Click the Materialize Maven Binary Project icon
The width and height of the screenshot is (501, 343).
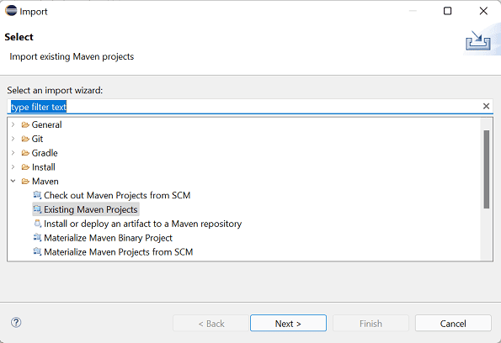(37, 237)
